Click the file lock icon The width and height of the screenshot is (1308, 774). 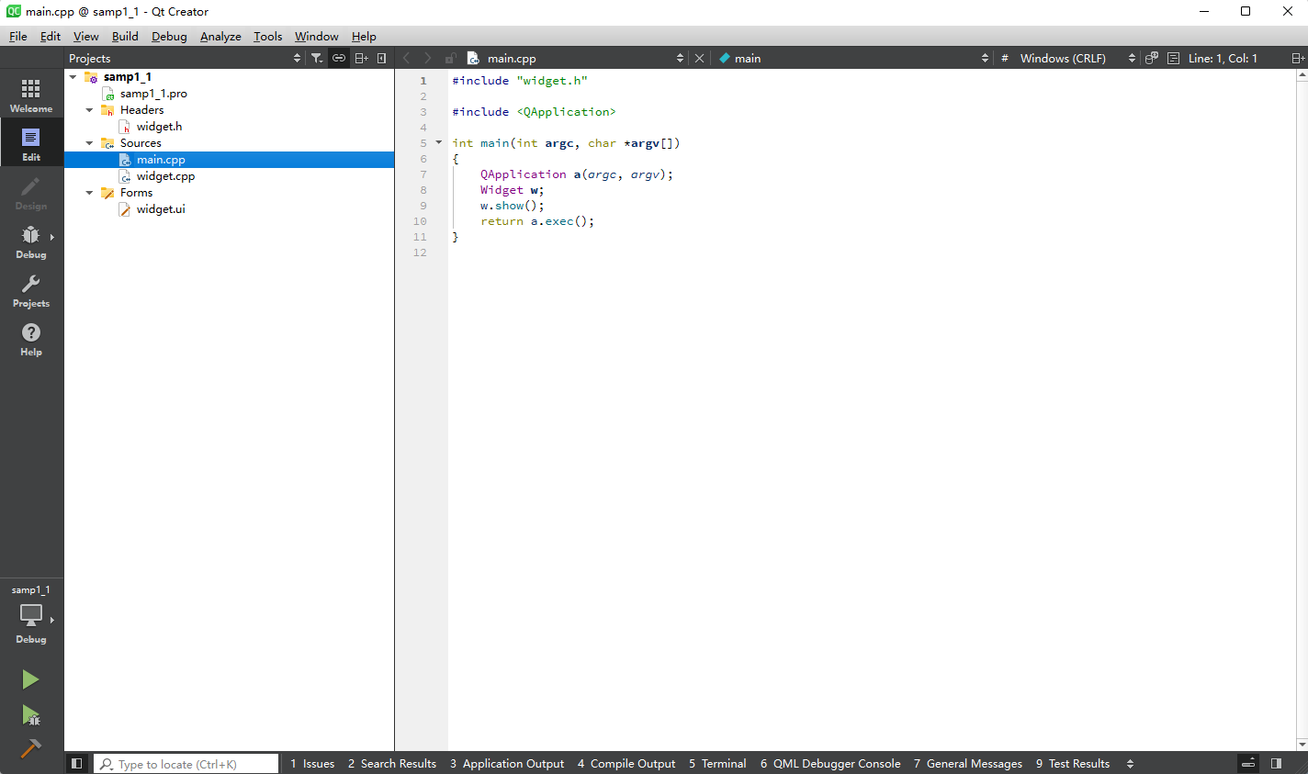pos(450,58)
